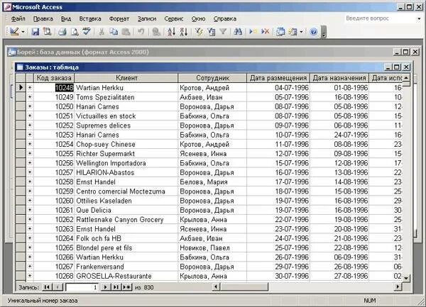Select the 'Дата назначения' column header
426x307 pixels.
point(339,78)
